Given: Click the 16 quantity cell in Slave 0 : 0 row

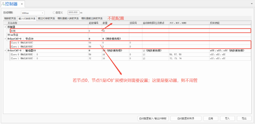Looking at the screenshot, I should [115, 54].
